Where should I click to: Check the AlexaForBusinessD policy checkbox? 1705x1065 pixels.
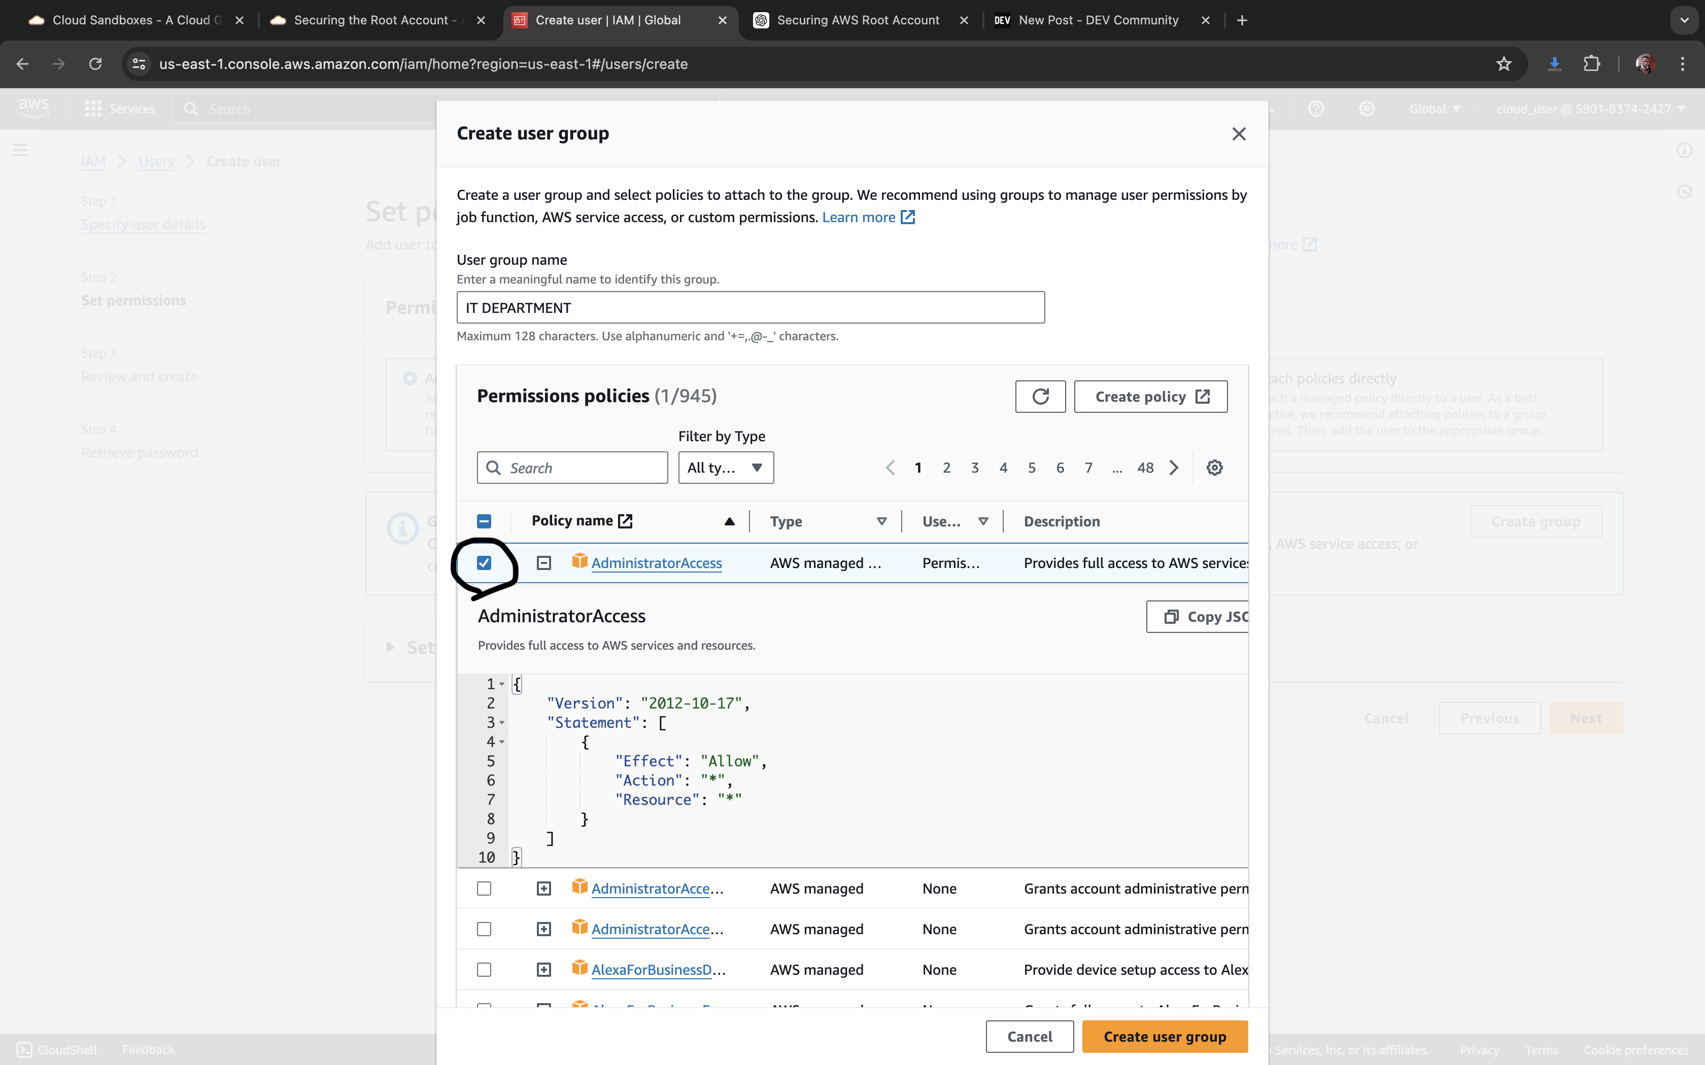coord(484,970)
